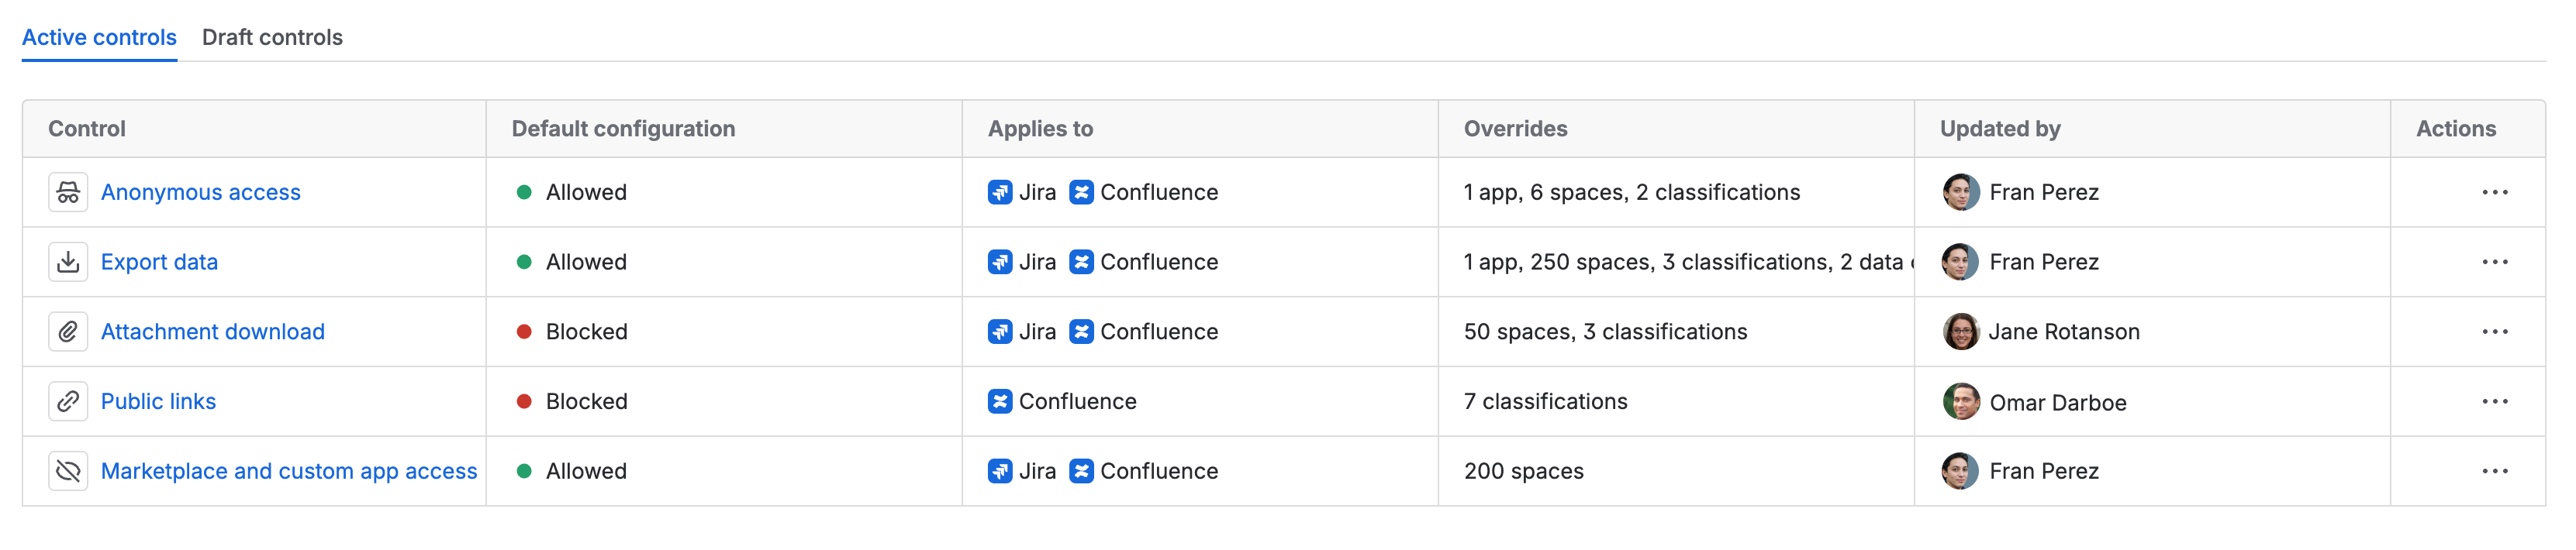Image resolution: width=2576 pixels, height=550 pixels.
Task: Click the Confluence icon in Export data row
Action: pyautogui.click(x=1080, y=263)
